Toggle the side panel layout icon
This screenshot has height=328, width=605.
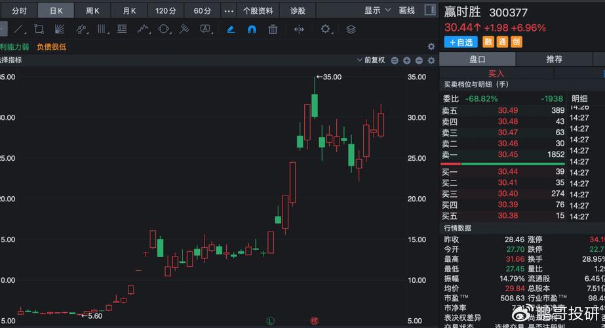430,10
